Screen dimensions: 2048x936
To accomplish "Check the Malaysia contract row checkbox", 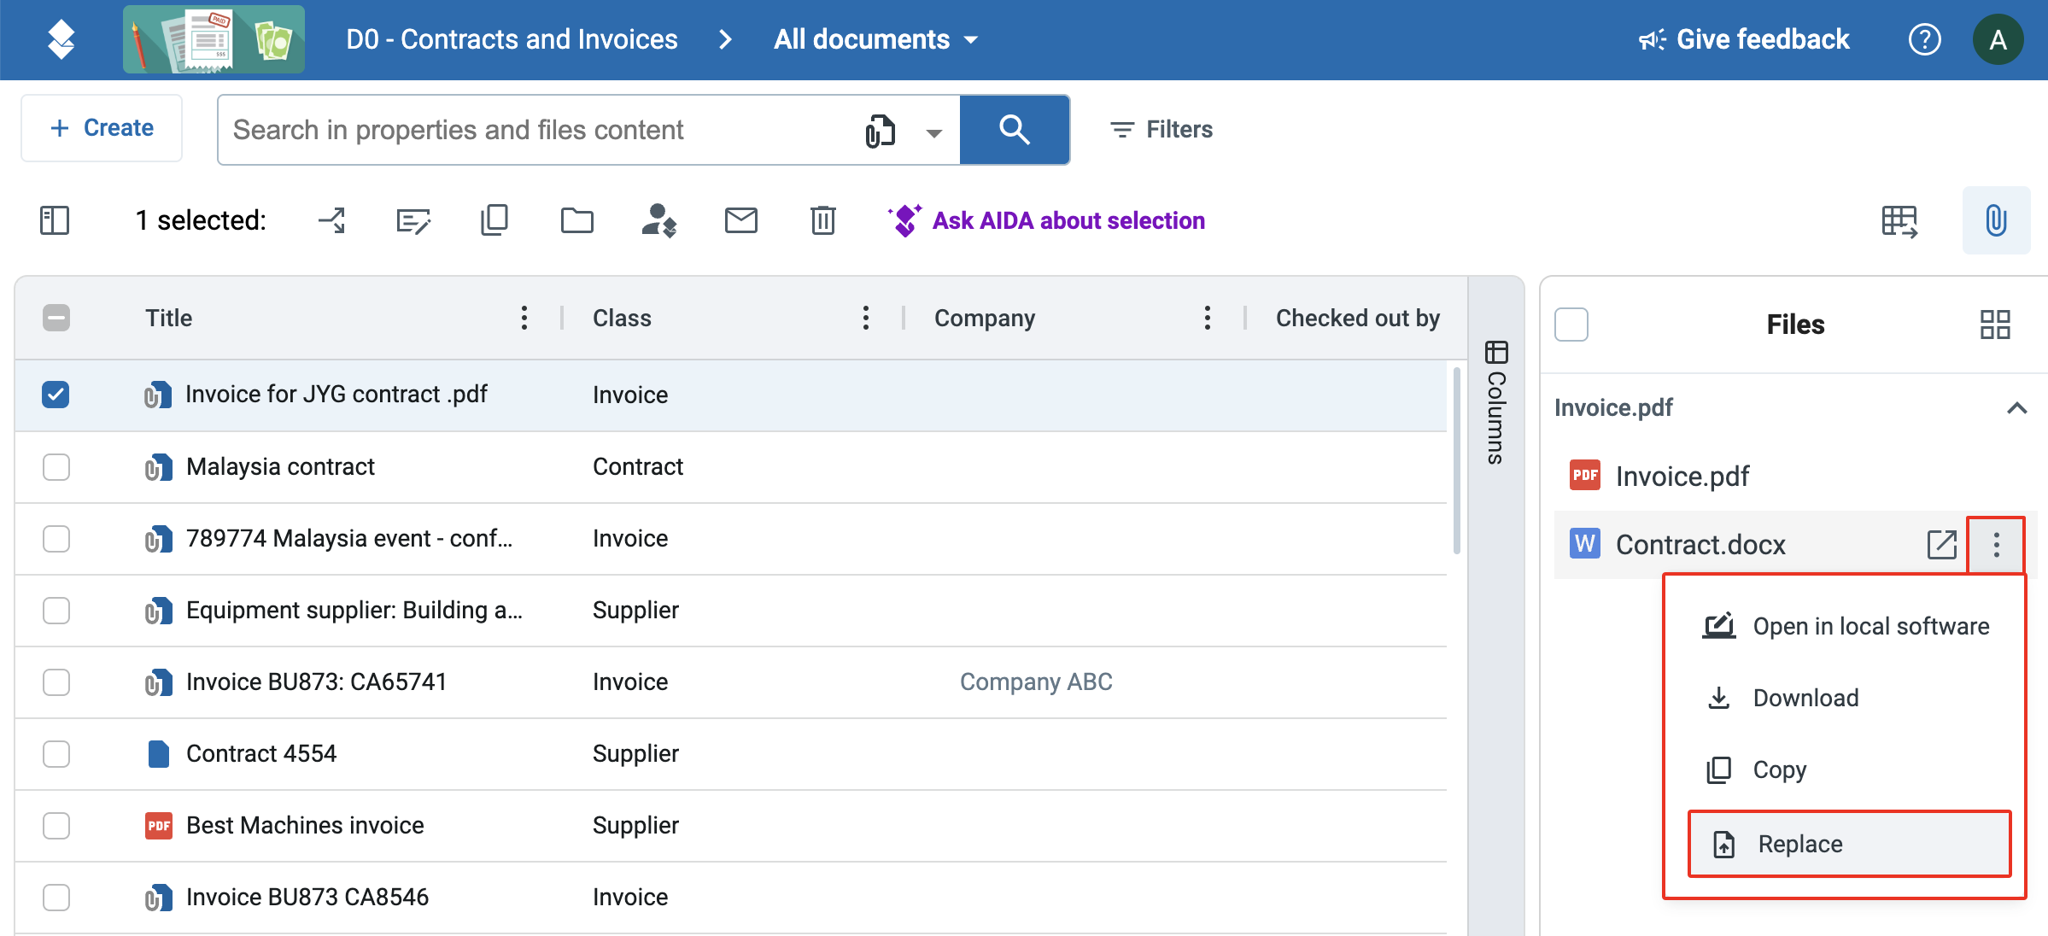I will [56, 467].
